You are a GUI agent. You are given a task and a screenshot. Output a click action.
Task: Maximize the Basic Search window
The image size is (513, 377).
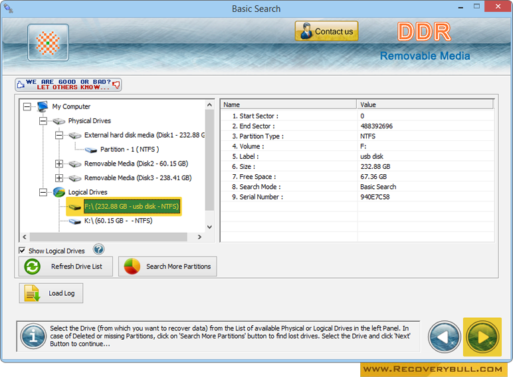pos(476,6)
